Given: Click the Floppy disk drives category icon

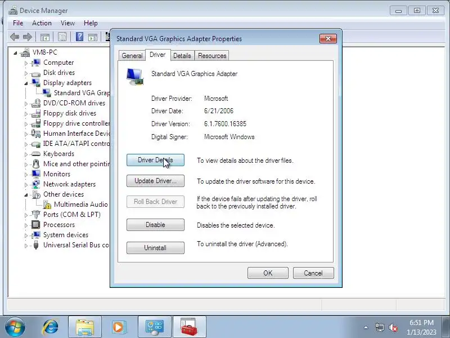Looking at the screenshot, I should [x=36, y=113].
